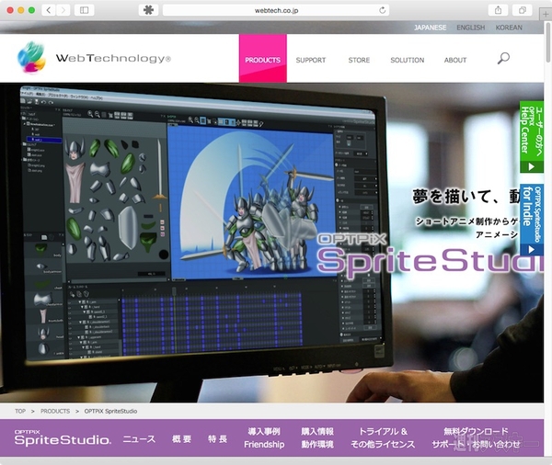Open the PRODUCTS menu
The height and width of the screenshot is (465, 552).
coord(262,59)
